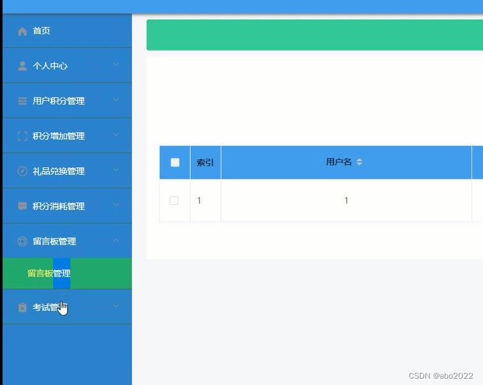
Task: Click the person icon beside 个人中心
Action: coord(22,66)
